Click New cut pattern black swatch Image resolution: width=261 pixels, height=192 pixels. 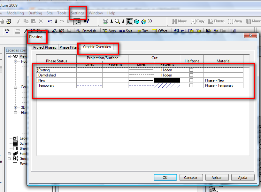(x=167, y=80)
